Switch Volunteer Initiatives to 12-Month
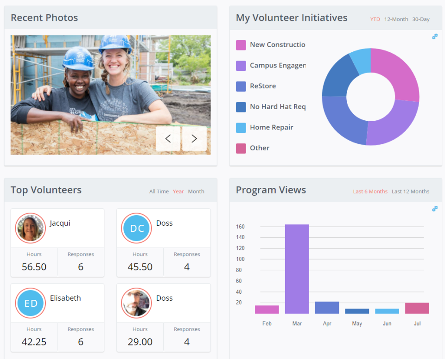Viewport: 445px width, 359px height. pos(396,19)
